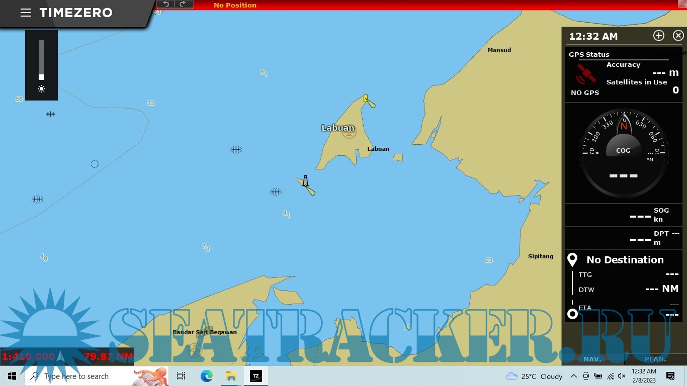687x386 pixels.
Task: Adjust the screen brightness slider
Action: pyautogui.click(x=41, y=60)
